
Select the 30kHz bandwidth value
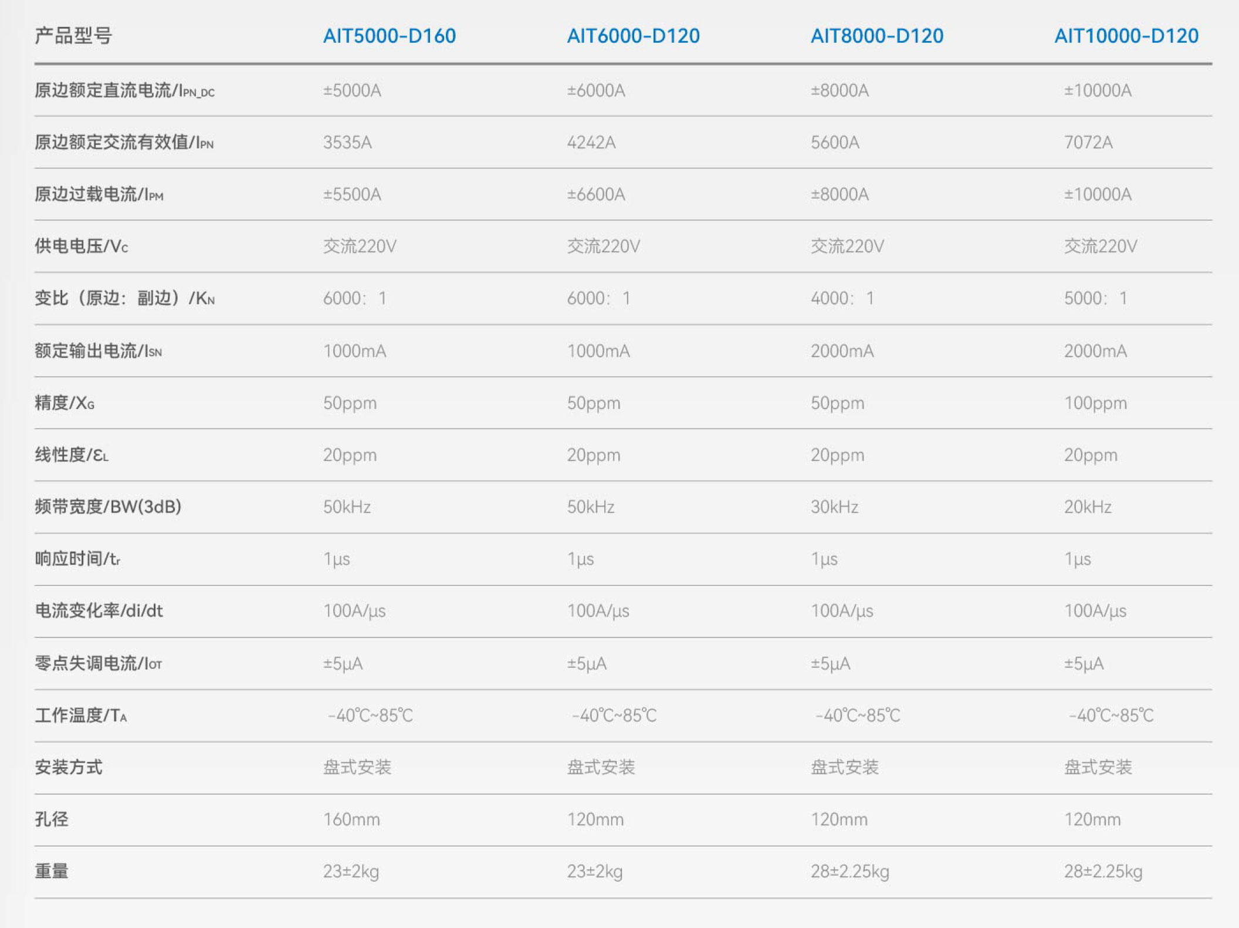point(834,507)
